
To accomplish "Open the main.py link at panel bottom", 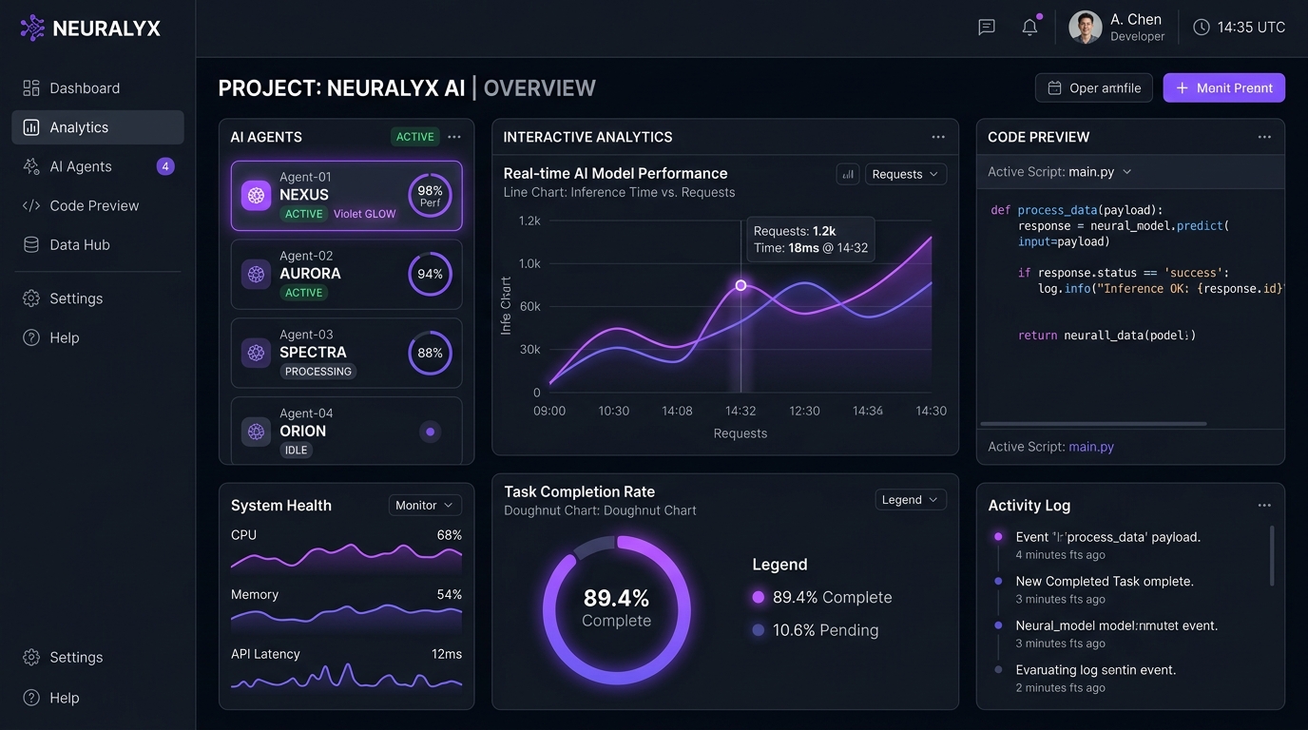I will (x=1091, y=447).
